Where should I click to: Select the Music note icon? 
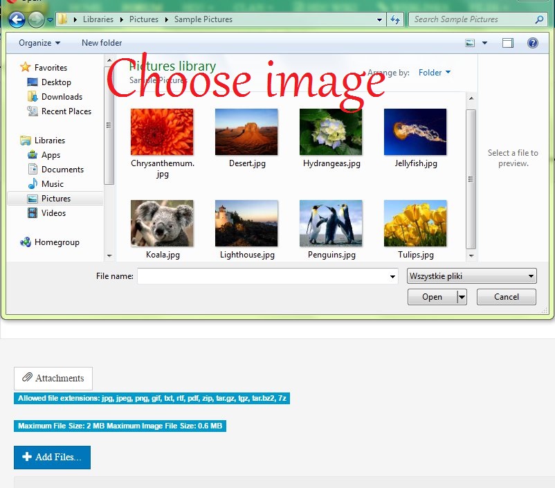coord(33,183)
